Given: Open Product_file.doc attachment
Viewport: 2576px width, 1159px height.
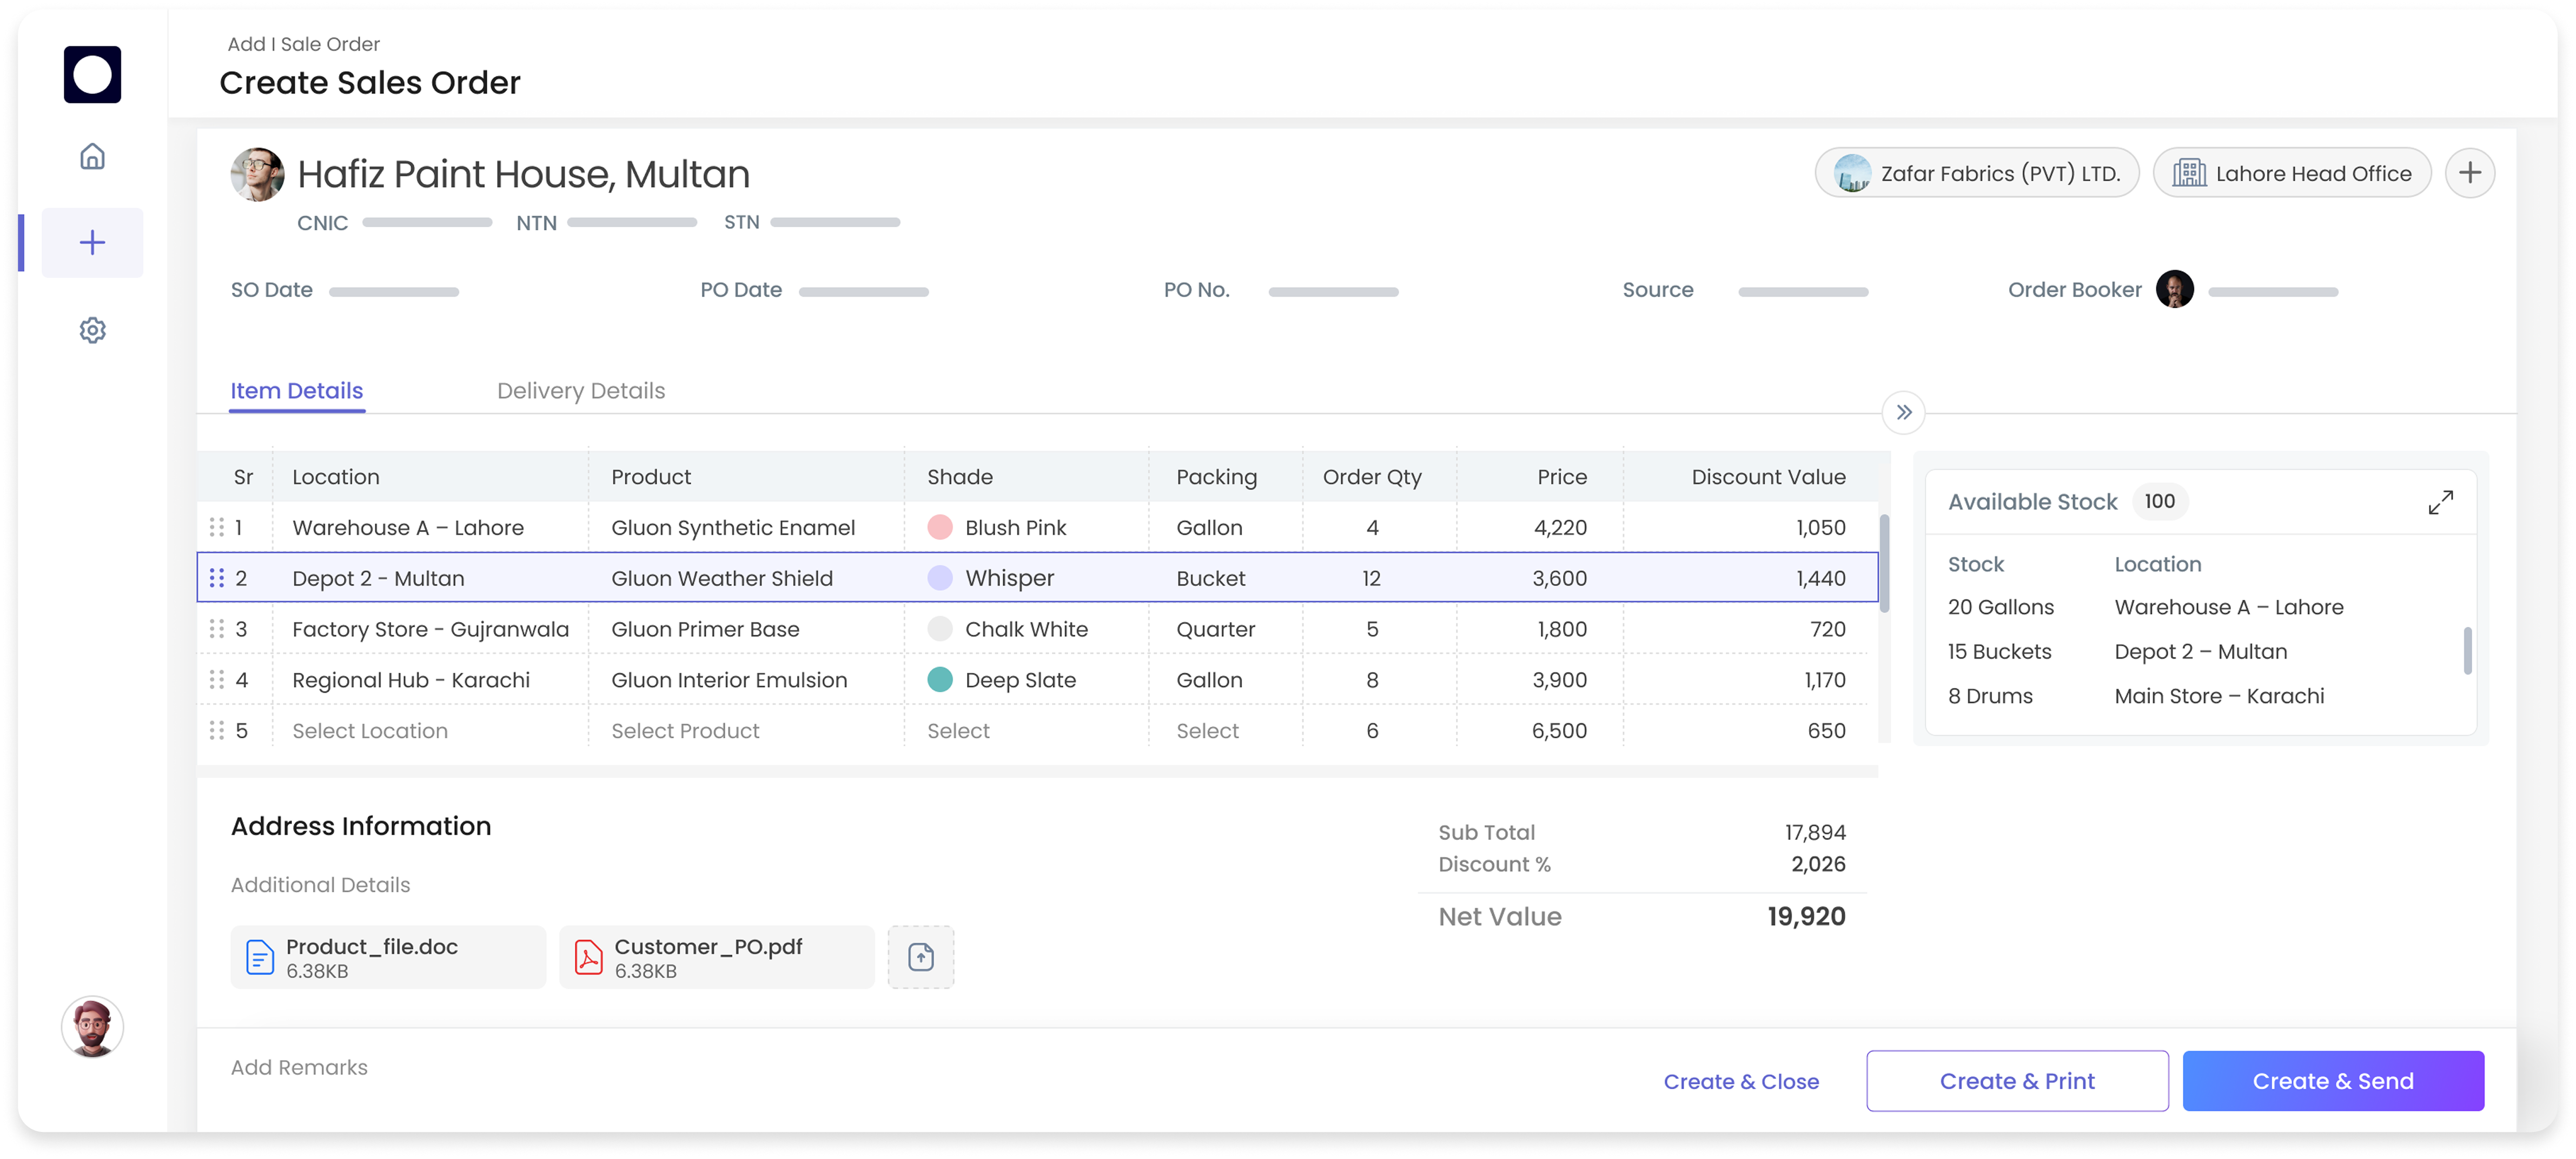Looking at the screenshot, I should [x=388, y=957].
